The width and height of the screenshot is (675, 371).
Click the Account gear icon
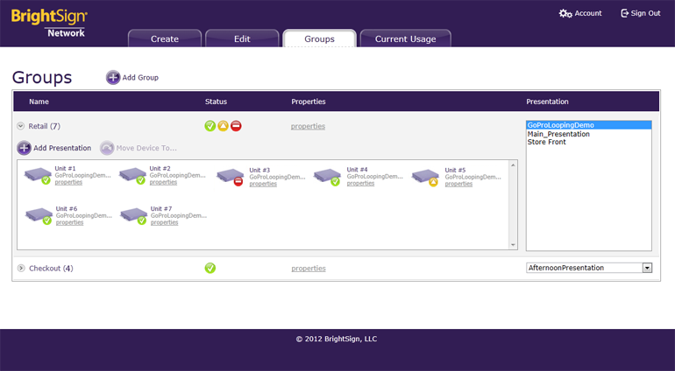tap(565, 14)
